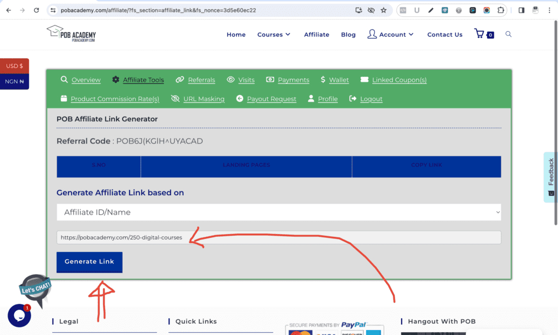Click the Affiliate Tools gear icon

(116, 80)
